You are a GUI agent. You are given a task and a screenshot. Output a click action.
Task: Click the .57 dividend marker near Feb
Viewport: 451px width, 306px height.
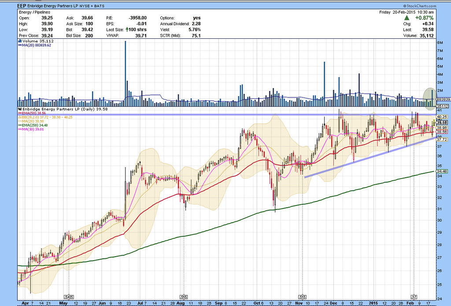click(x=414, y=297)
